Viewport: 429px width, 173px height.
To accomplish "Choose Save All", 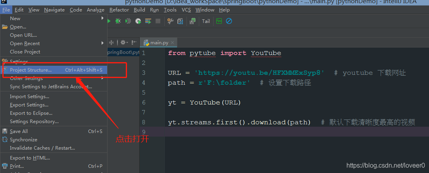I will [54, 131].
